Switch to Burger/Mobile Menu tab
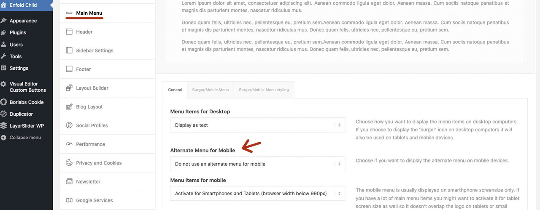The image size is (540, 210). [x=211, y=90]
